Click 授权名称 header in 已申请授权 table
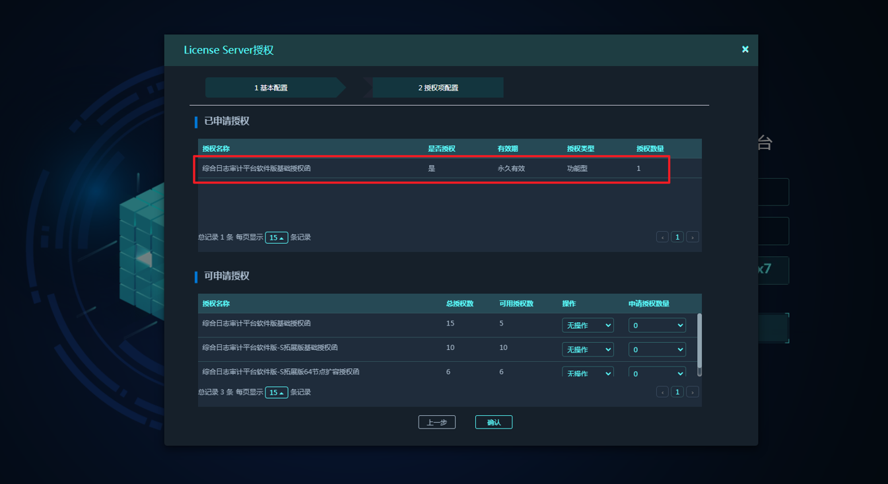Viewport: 888px width, 484px height. click(x=216, y=149)
